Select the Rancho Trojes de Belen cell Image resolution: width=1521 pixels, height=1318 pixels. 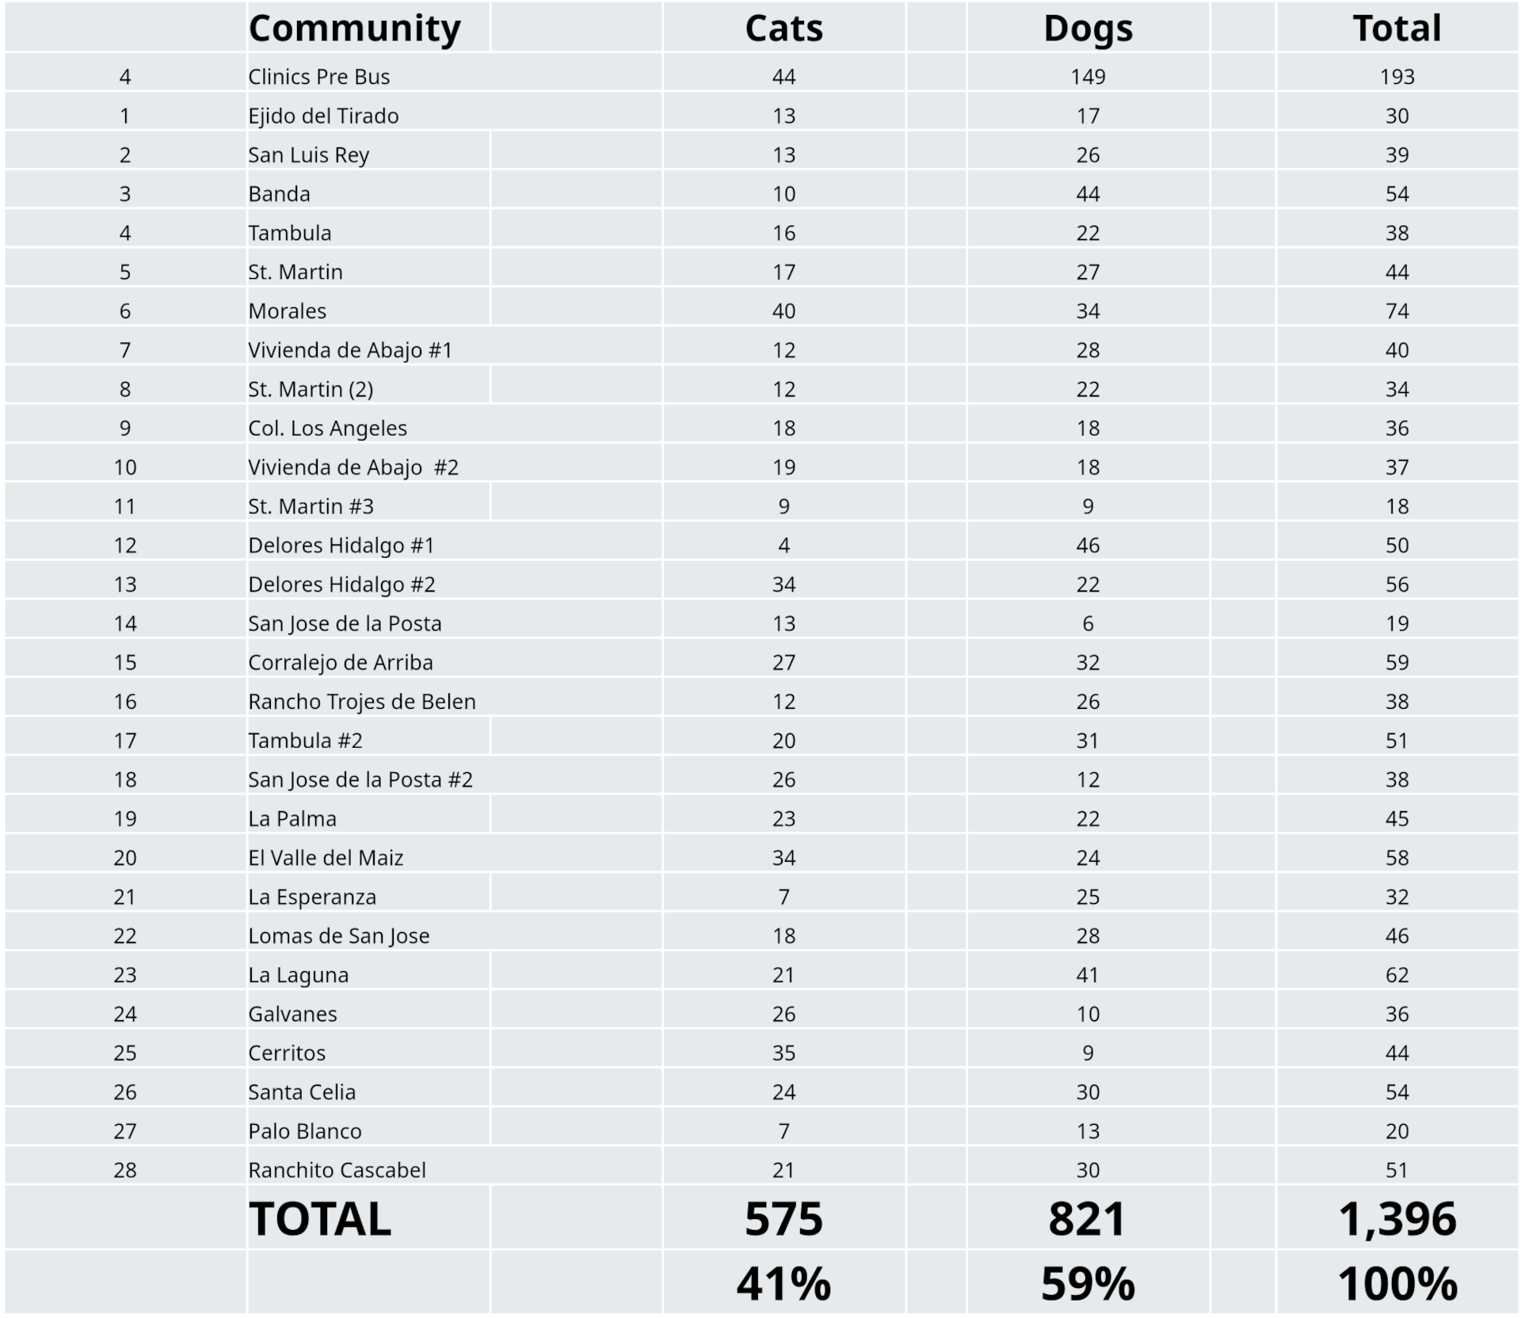362,701
